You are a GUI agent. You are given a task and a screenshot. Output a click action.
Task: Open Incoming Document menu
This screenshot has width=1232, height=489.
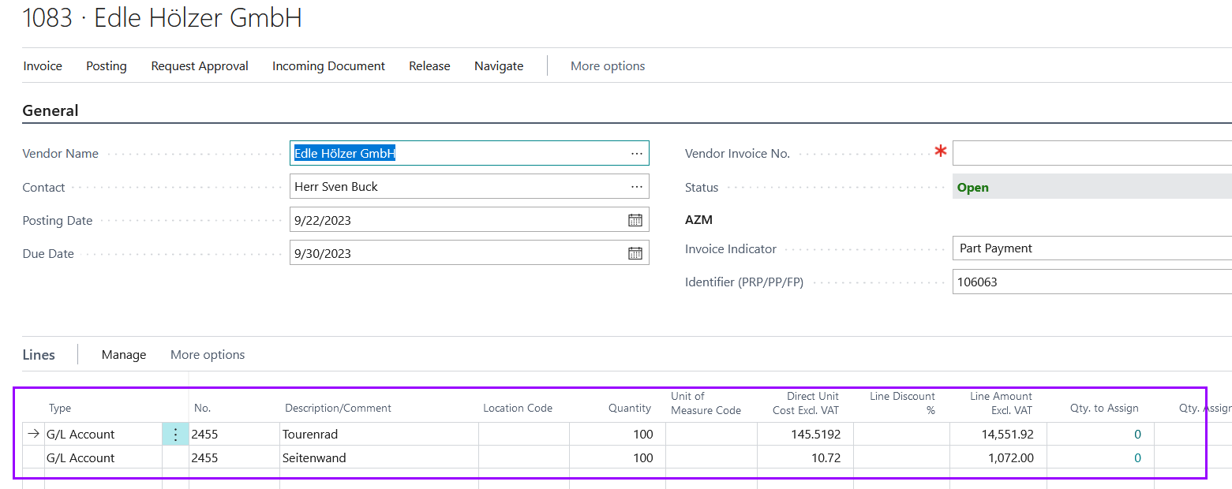[328, 66]
